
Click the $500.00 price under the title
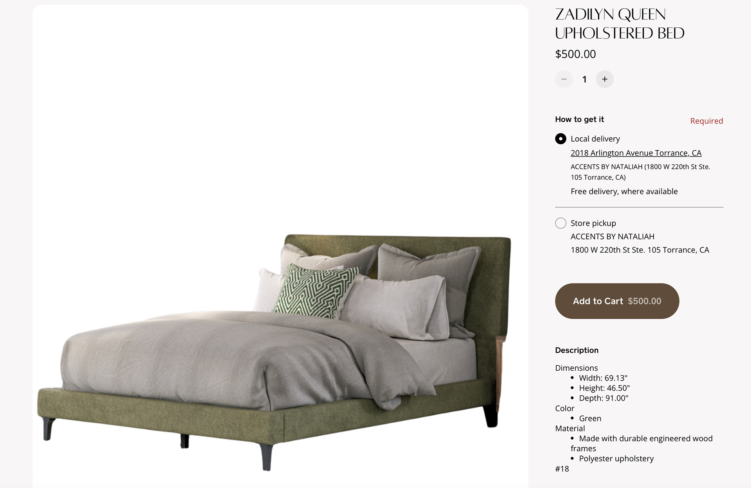[x=575, y=54]
